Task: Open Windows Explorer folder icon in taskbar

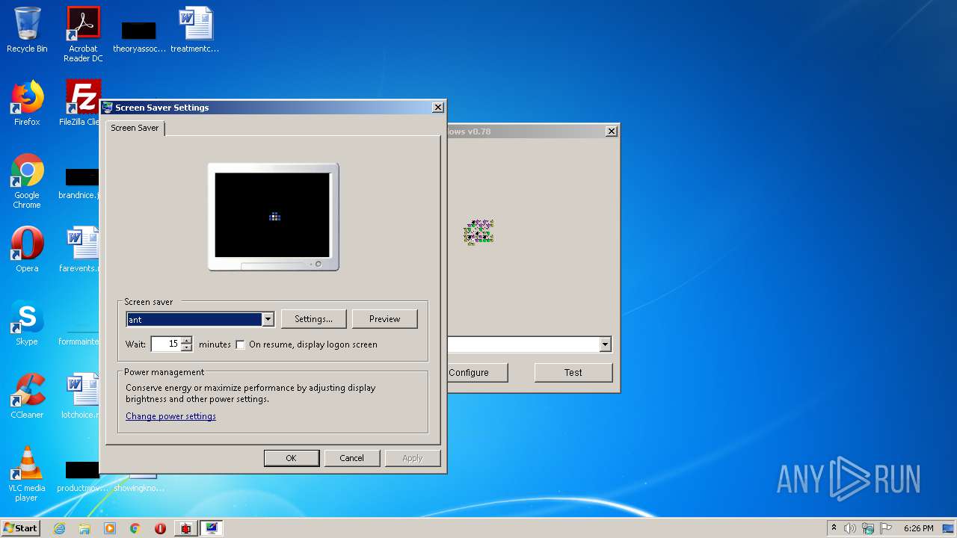Action: click(x=84, y=528)
